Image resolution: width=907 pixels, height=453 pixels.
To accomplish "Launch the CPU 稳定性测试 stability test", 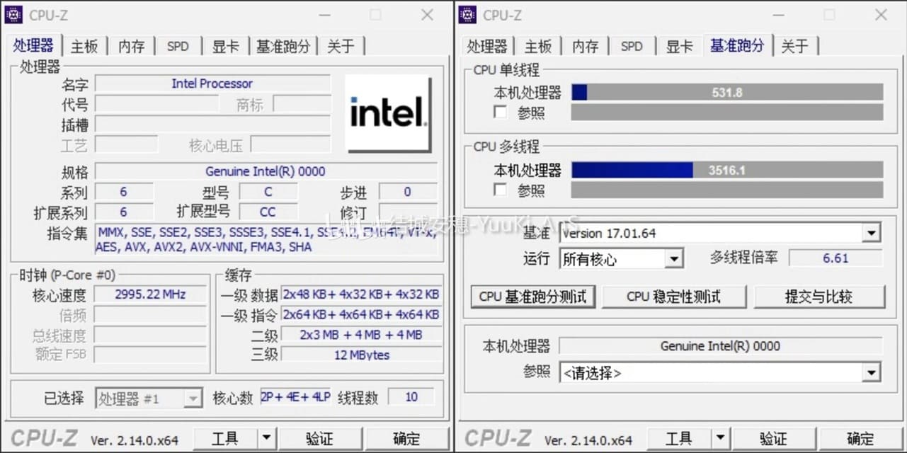I will click(674, 297).
